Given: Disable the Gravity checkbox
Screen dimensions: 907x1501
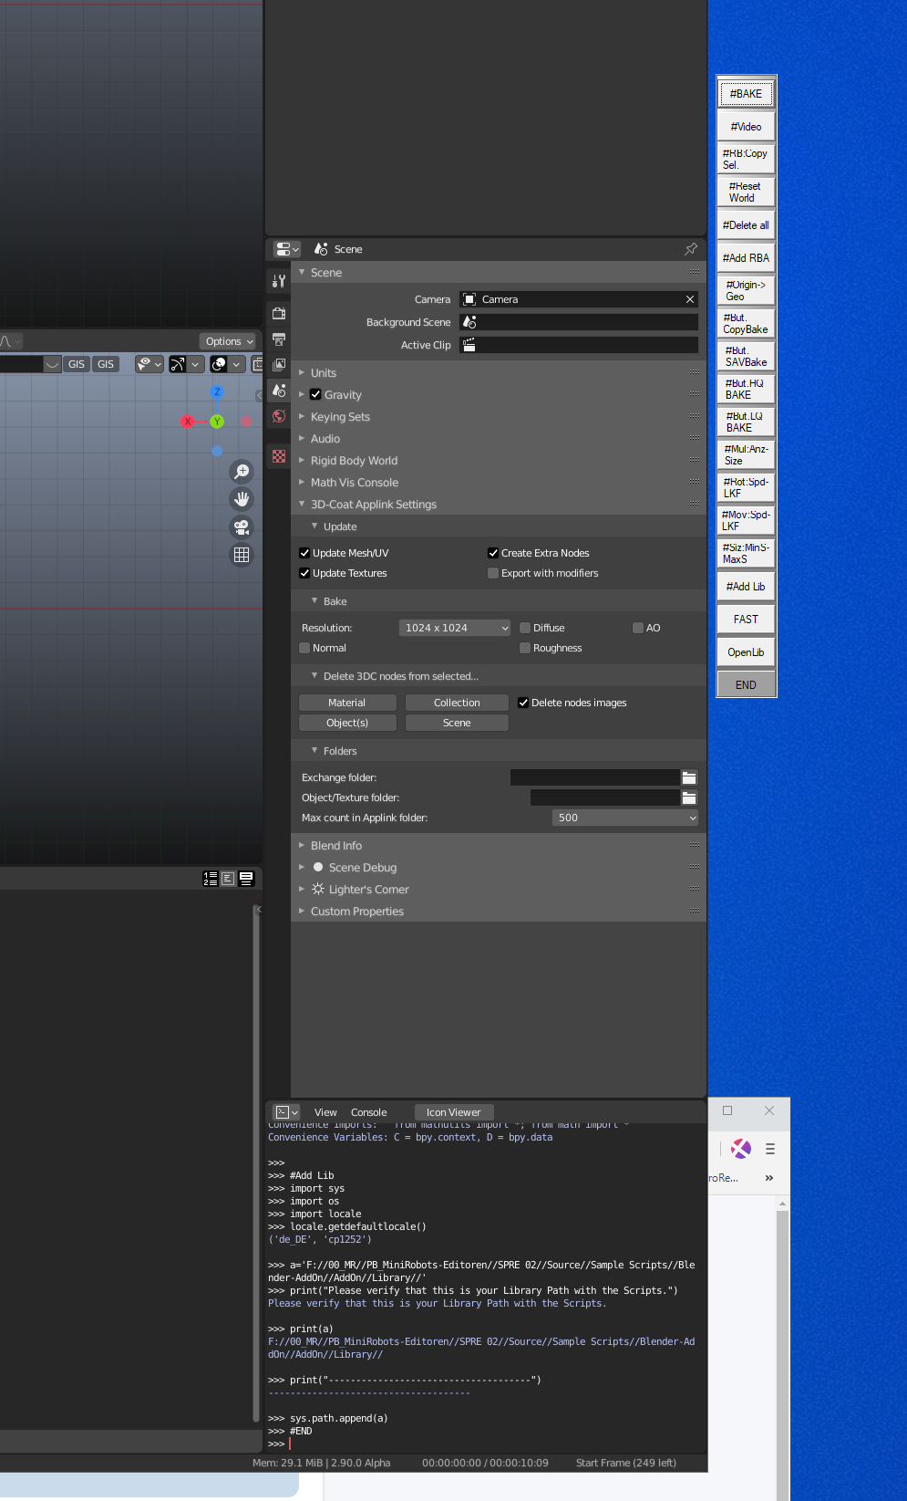Looking at the screenshot, I should point(315,395).
